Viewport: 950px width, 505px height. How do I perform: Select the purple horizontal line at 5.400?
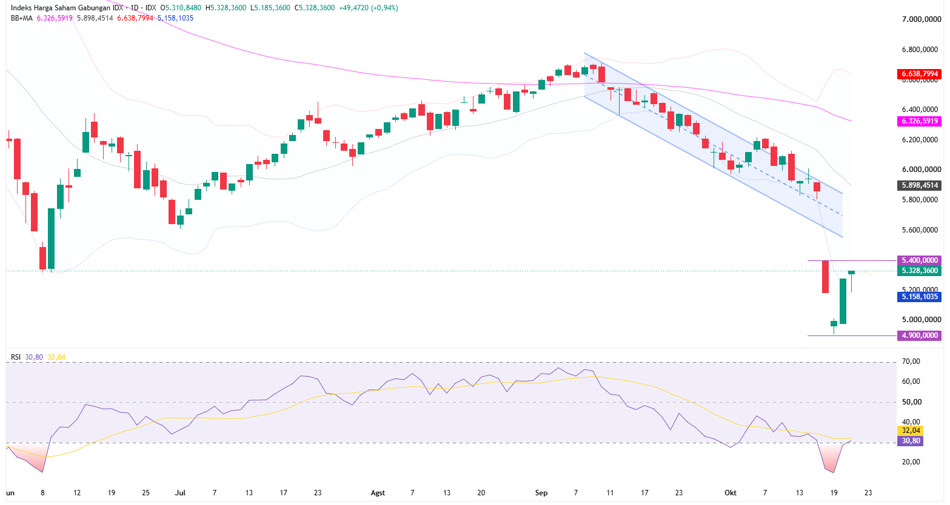point(852,260)
